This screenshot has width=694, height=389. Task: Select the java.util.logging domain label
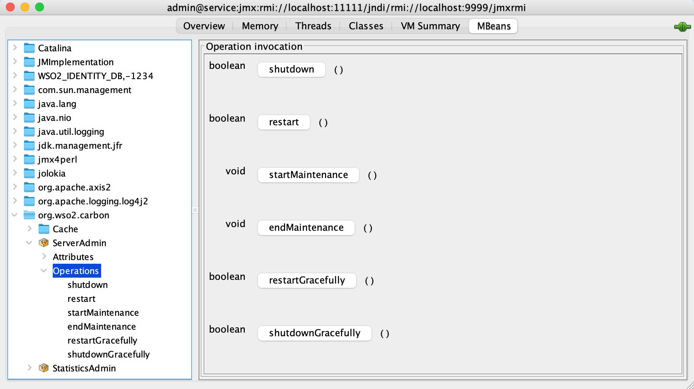pyautogui.click(x=71, y=131)
